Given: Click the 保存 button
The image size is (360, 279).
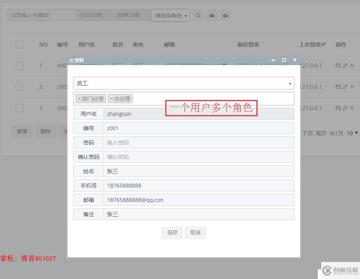Looking at the screenshot, I should click(x=172, y=232).
